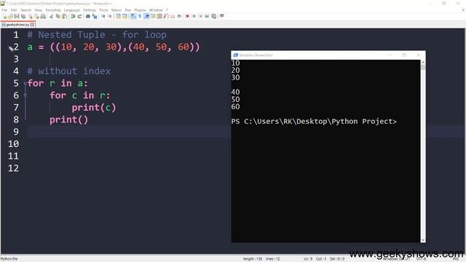Click line number 2 in the margin
Image resolution: width=466 pixels, height=262 pixels.
pos(16,47)
